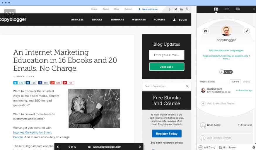Open the contact card tab icon
The image size is (256, 150).
coord(216,9)
